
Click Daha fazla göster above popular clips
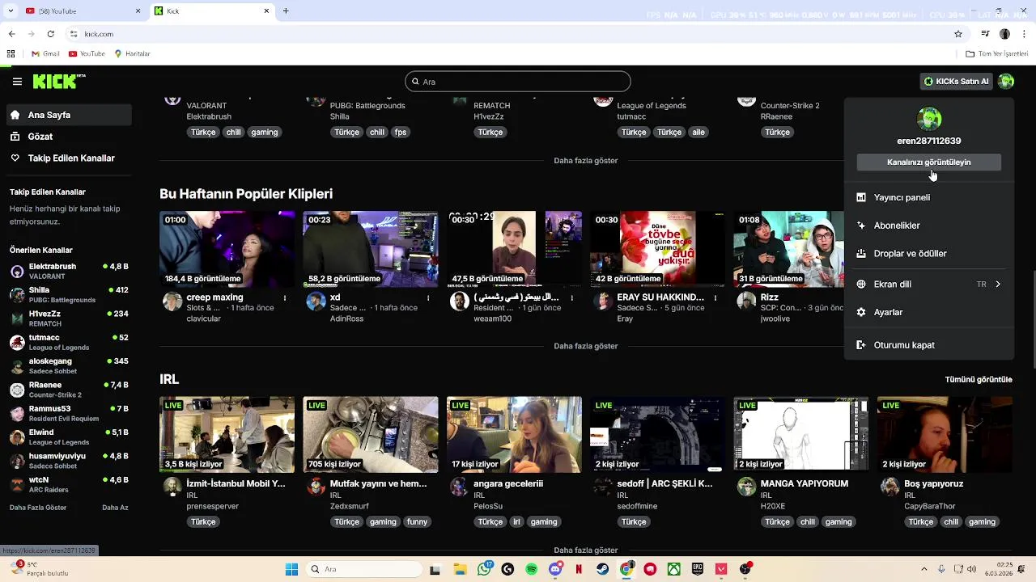point(585,161)
